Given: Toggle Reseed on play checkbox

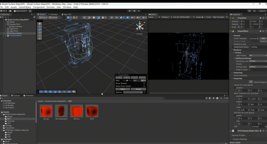Looking at the screenshot, I should point(250,44).
